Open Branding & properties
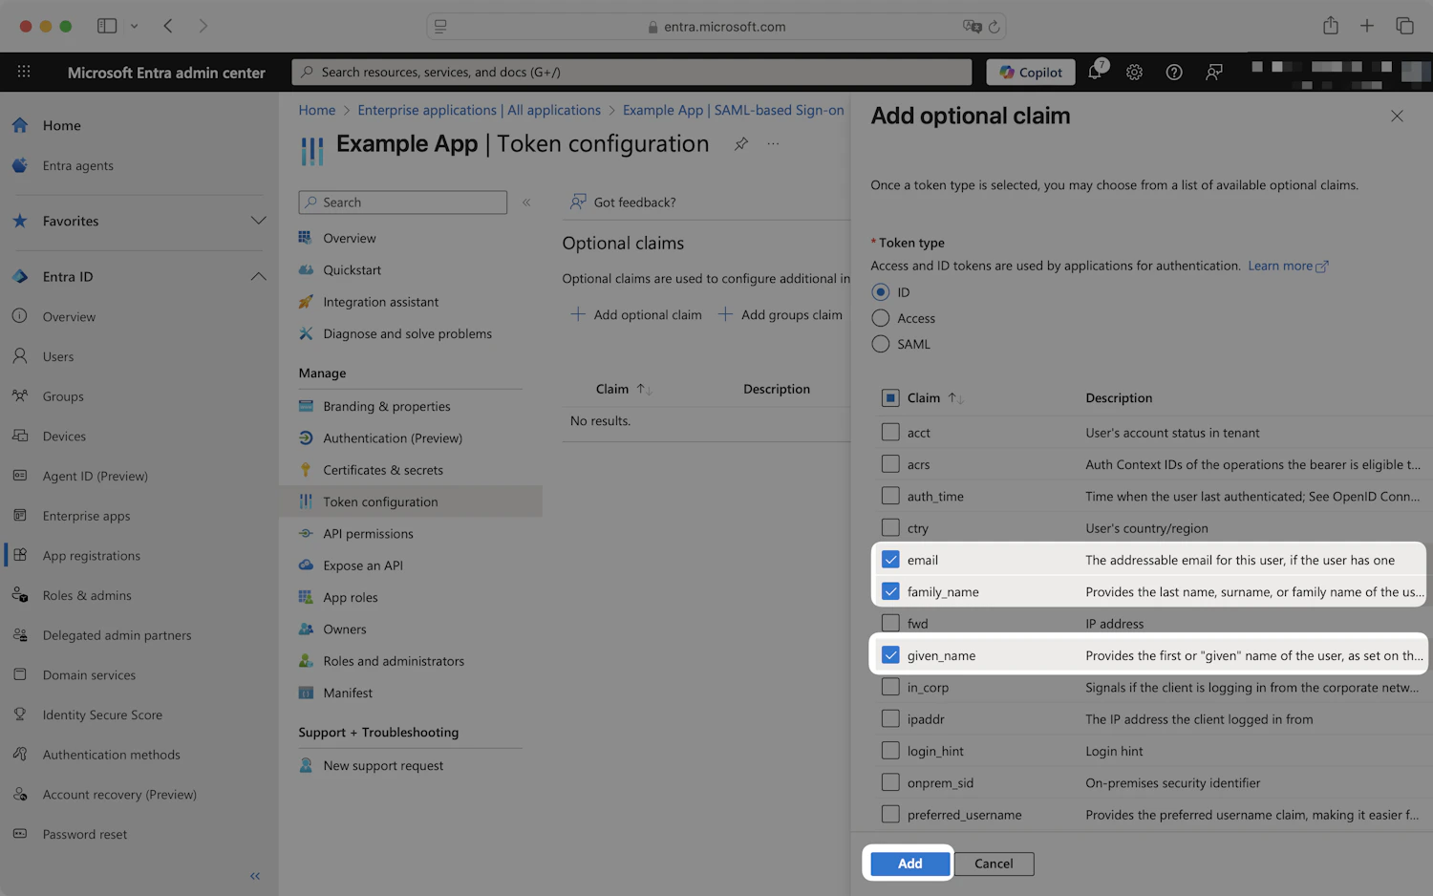The image size is (1433, 896). click(x=386, y=406)
